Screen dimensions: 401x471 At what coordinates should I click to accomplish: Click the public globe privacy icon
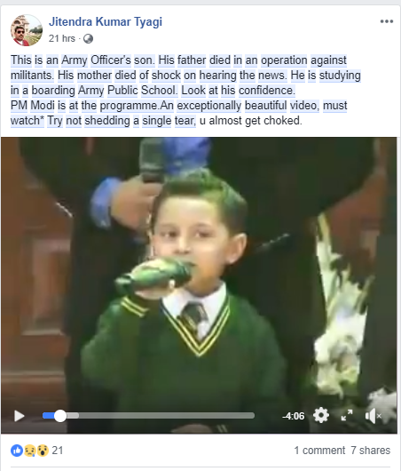click(88, 38)
